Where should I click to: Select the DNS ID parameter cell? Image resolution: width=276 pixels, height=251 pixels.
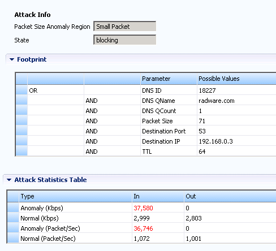[x=169, y=90]
